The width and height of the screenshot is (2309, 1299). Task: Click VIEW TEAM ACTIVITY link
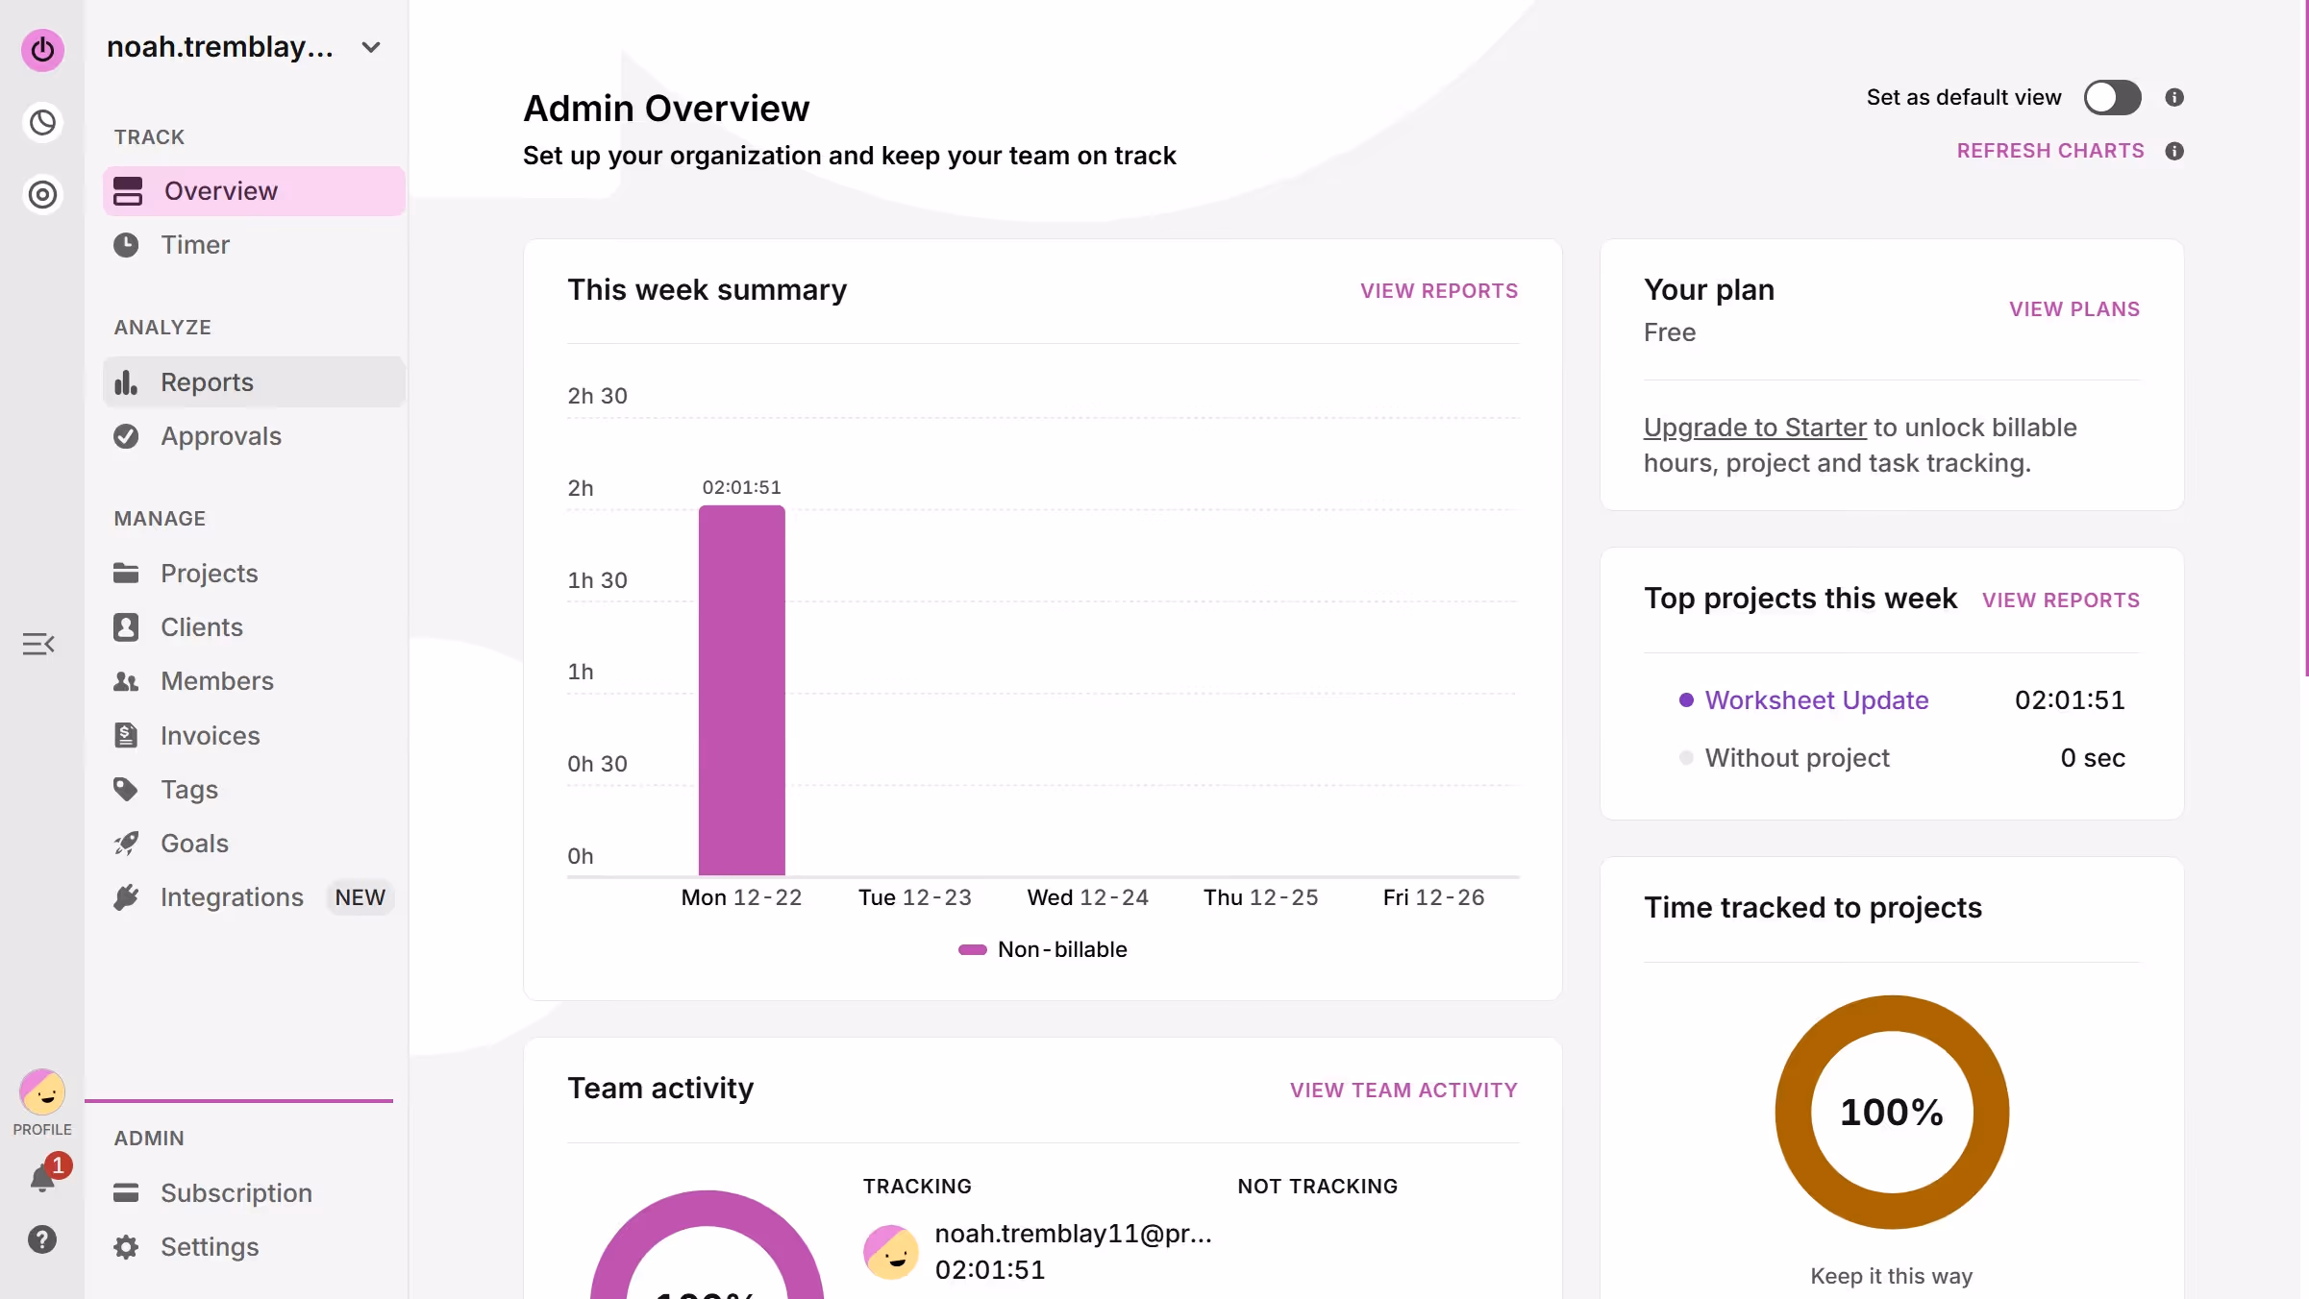click(x=1403, y=1091)
